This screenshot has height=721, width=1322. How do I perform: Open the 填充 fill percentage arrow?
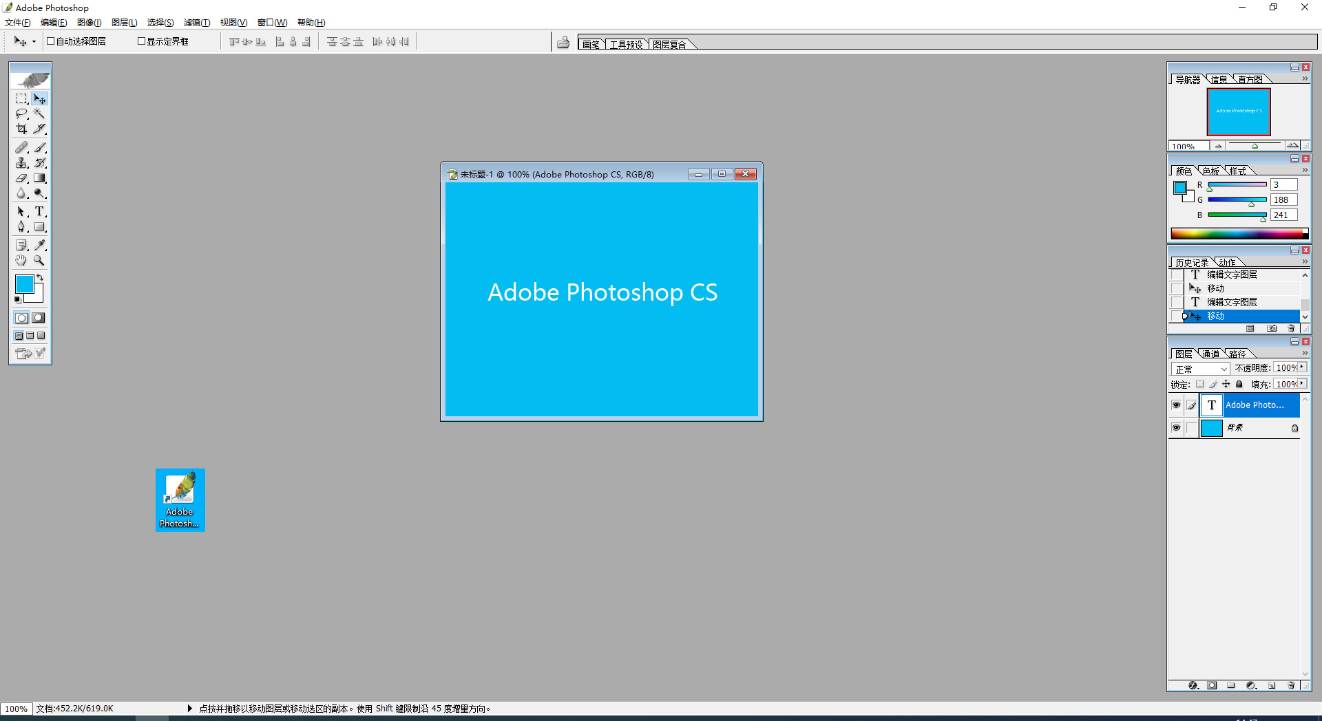pos(1302,384)
